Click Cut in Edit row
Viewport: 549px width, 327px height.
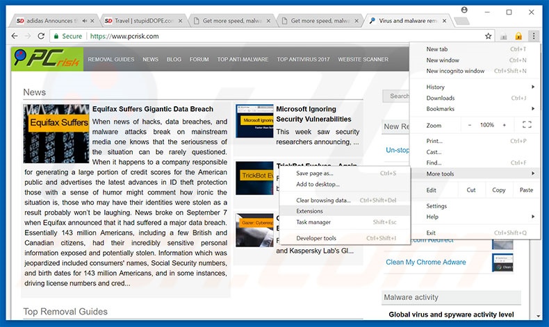coord(471,190)
